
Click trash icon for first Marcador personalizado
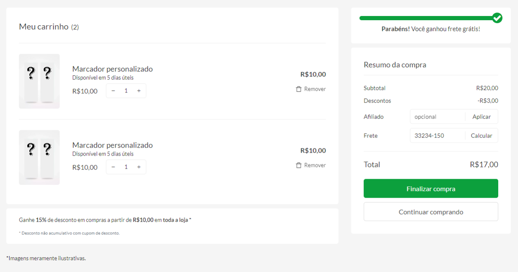(x=299, y=89)
